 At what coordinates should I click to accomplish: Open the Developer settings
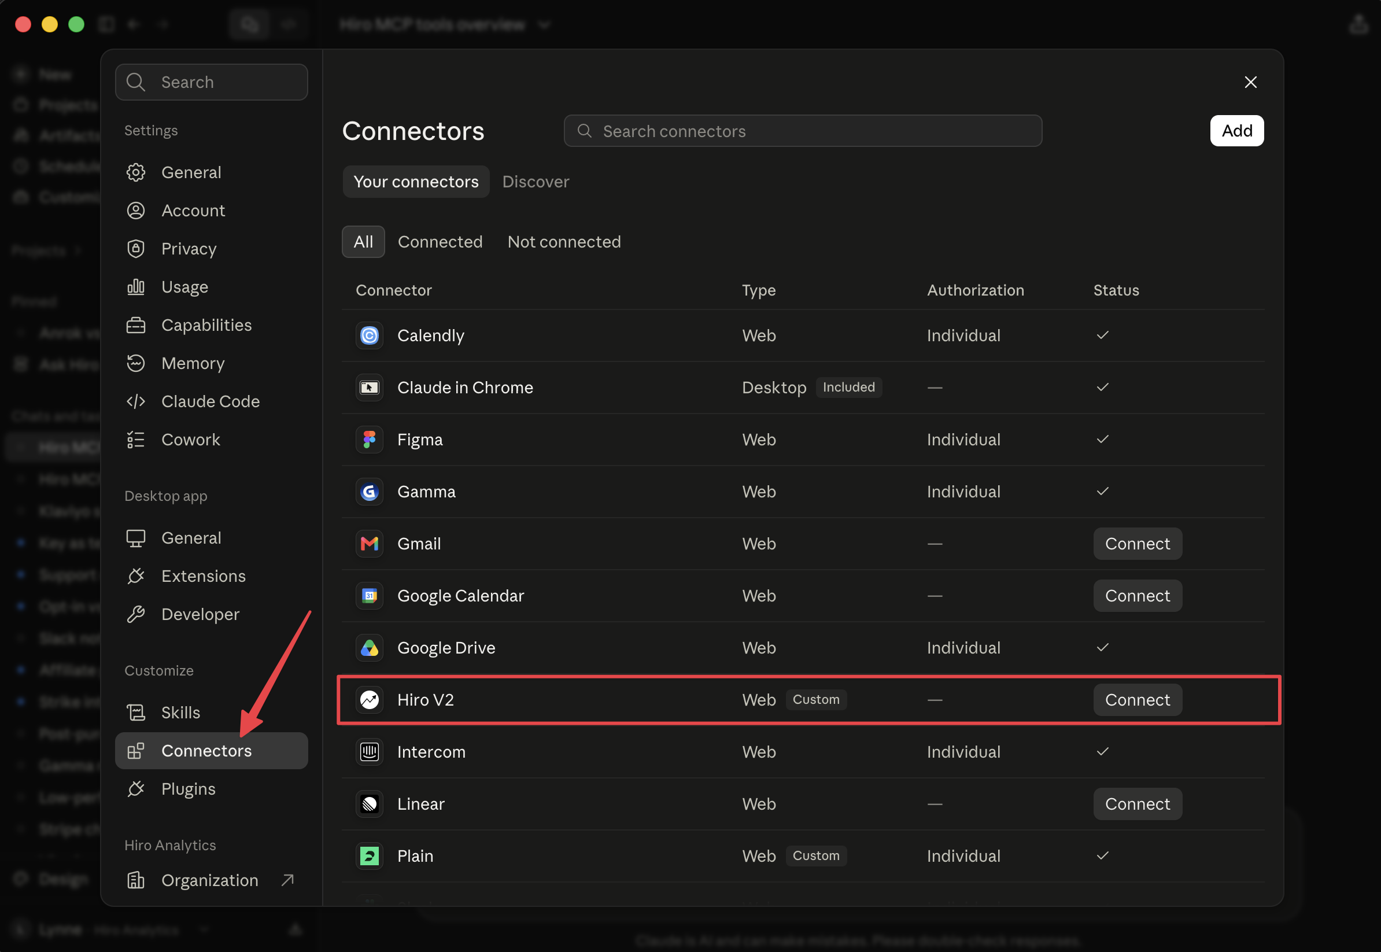211,614
